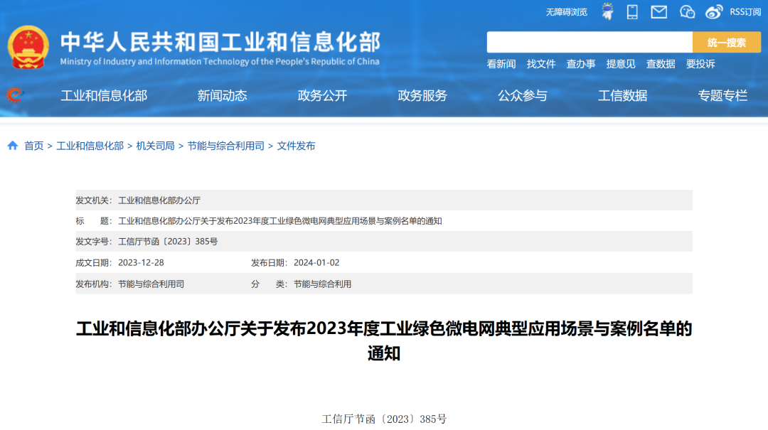Select the 公众参与 menu item
Image resolution: width=768 pixels, height=430 pixels.
523,96
